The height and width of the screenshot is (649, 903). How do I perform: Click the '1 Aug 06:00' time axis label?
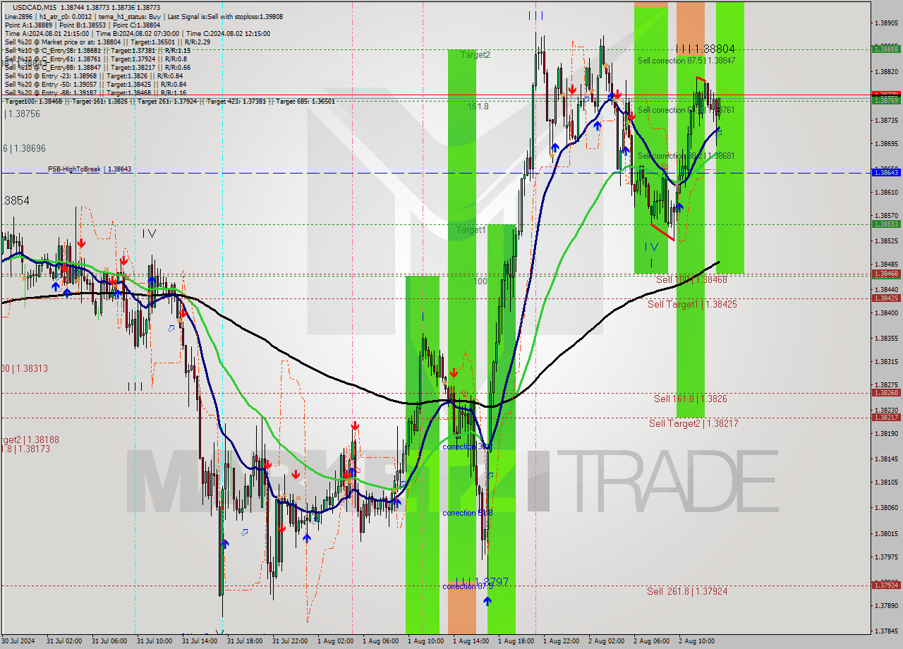click(381, 641)
